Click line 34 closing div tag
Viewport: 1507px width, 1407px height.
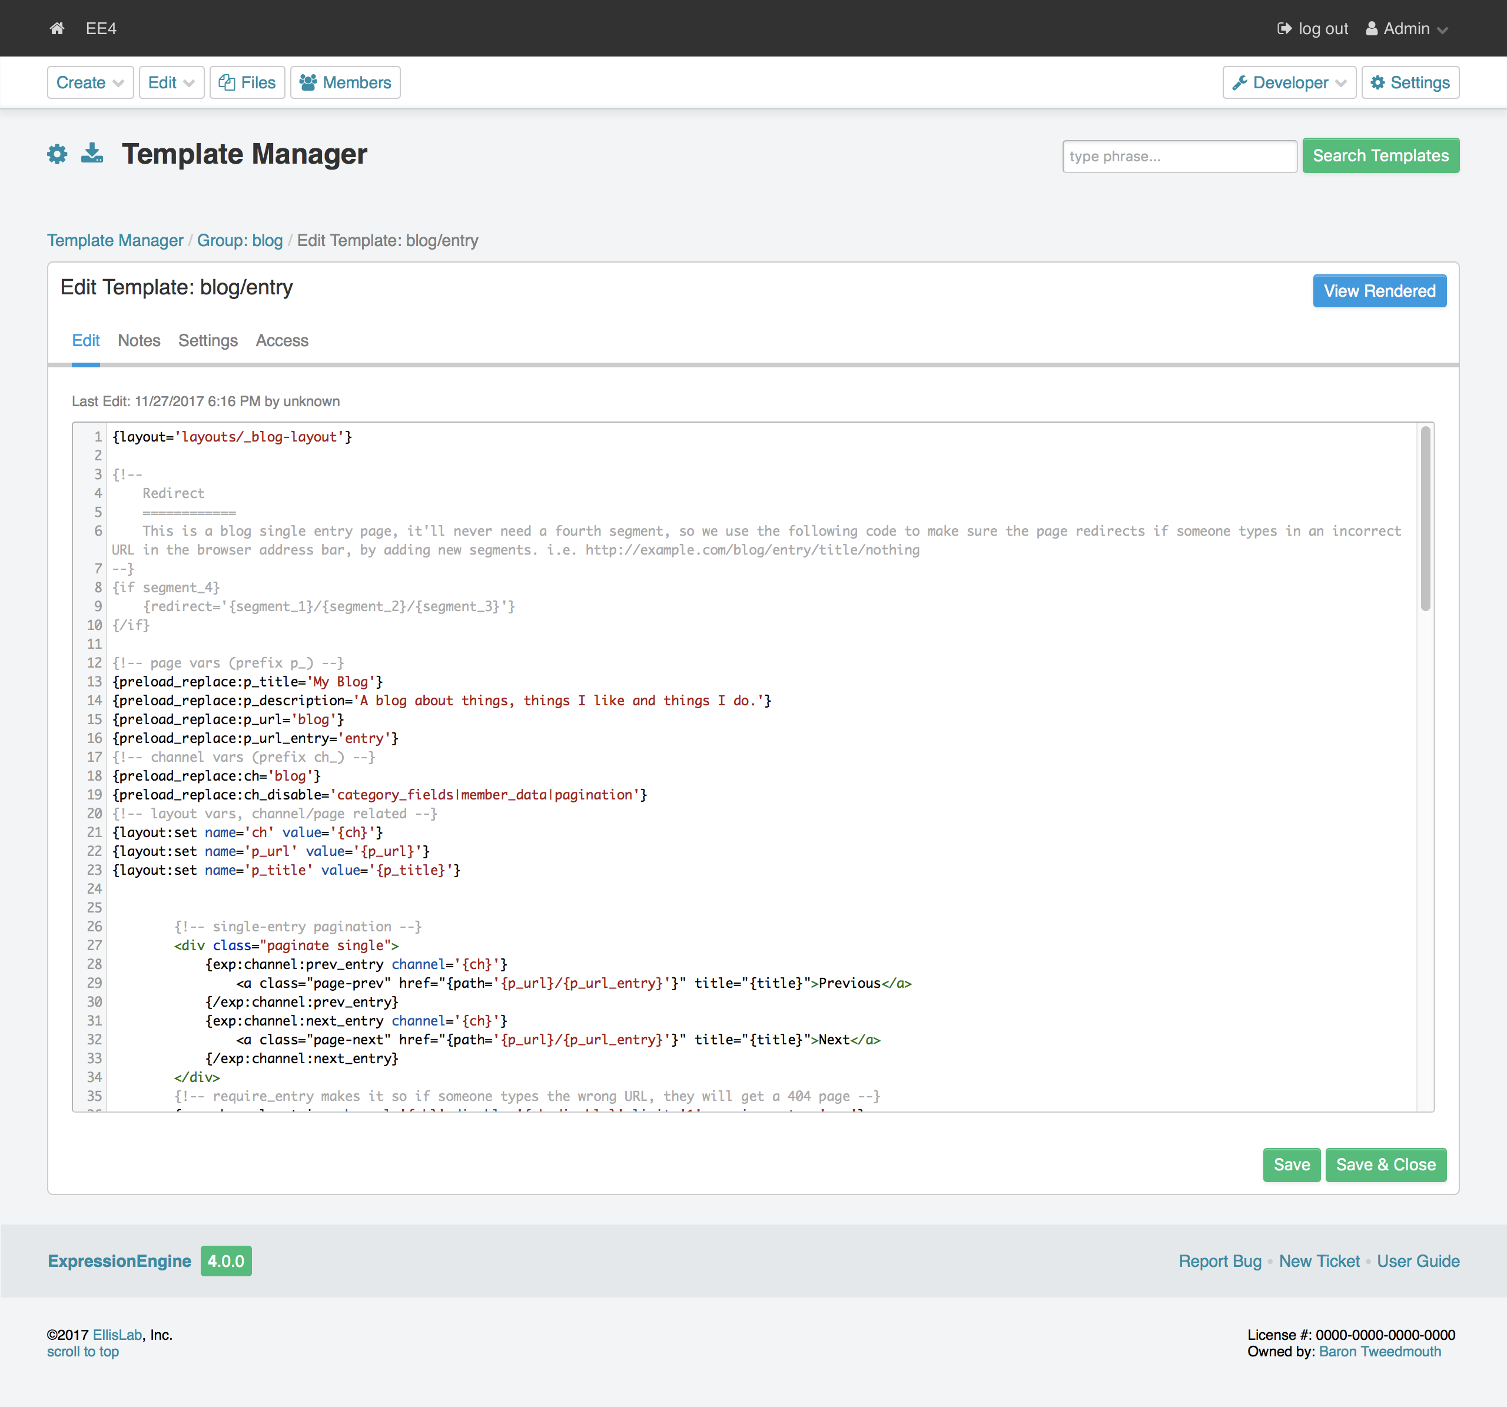click(x=197, y=1077)
